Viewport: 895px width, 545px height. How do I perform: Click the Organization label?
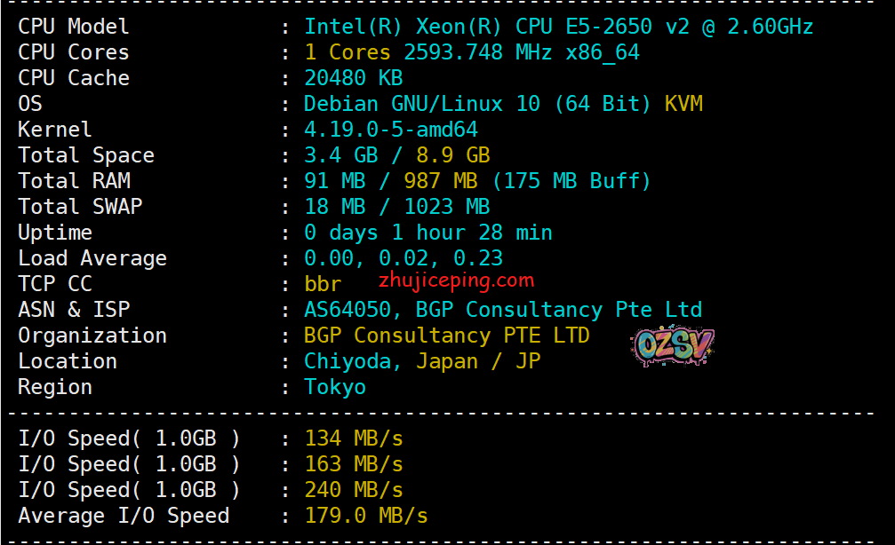(x=92, y=336)
